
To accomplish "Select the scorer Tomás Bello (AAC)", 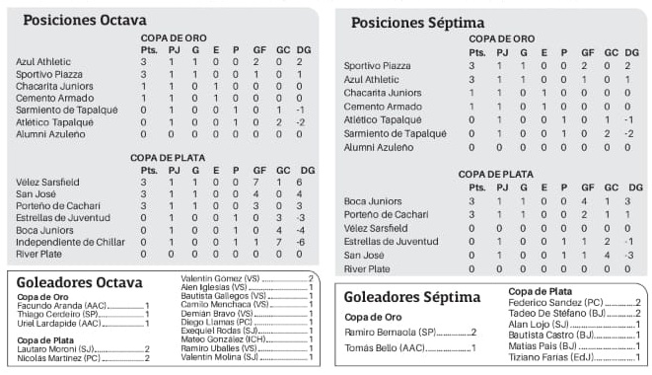I will tap(385, 348).
